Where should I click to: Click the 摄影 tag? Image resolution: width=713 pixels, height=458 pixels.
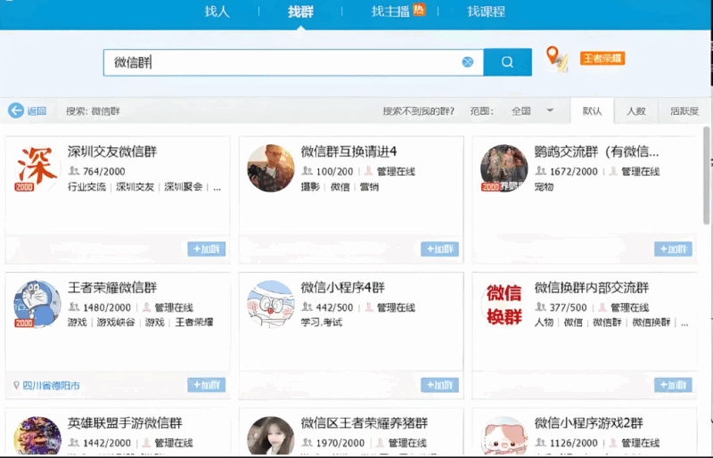[310, 186]
